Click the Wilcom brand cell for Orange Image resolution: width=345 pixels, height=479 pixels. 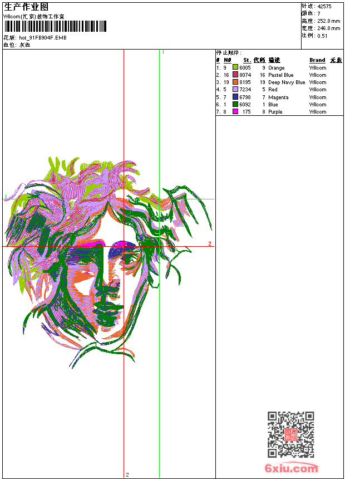(x=318, y=67)
